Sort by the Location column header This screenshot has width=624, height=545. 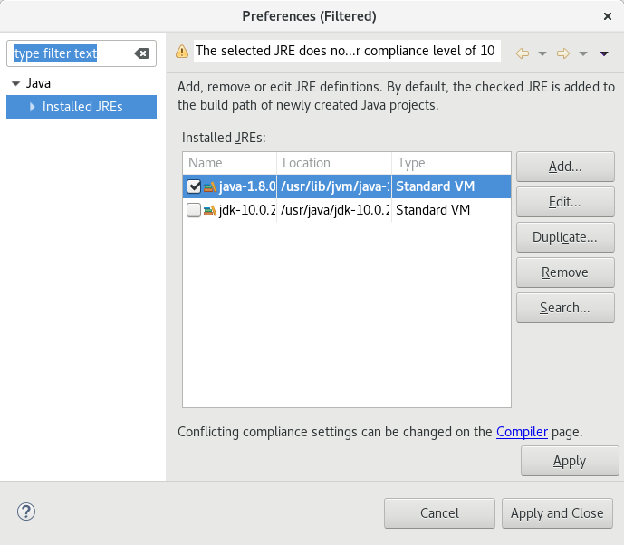click(334, 163)
